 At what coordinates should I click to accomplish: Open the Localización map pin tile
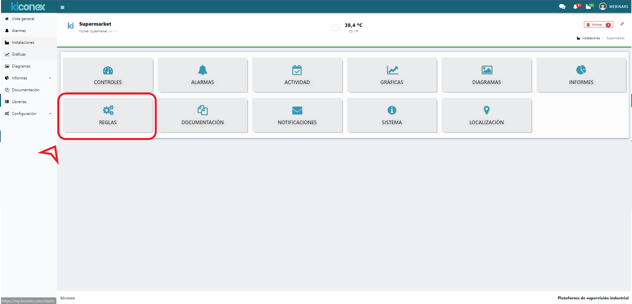tap(486, 115)
